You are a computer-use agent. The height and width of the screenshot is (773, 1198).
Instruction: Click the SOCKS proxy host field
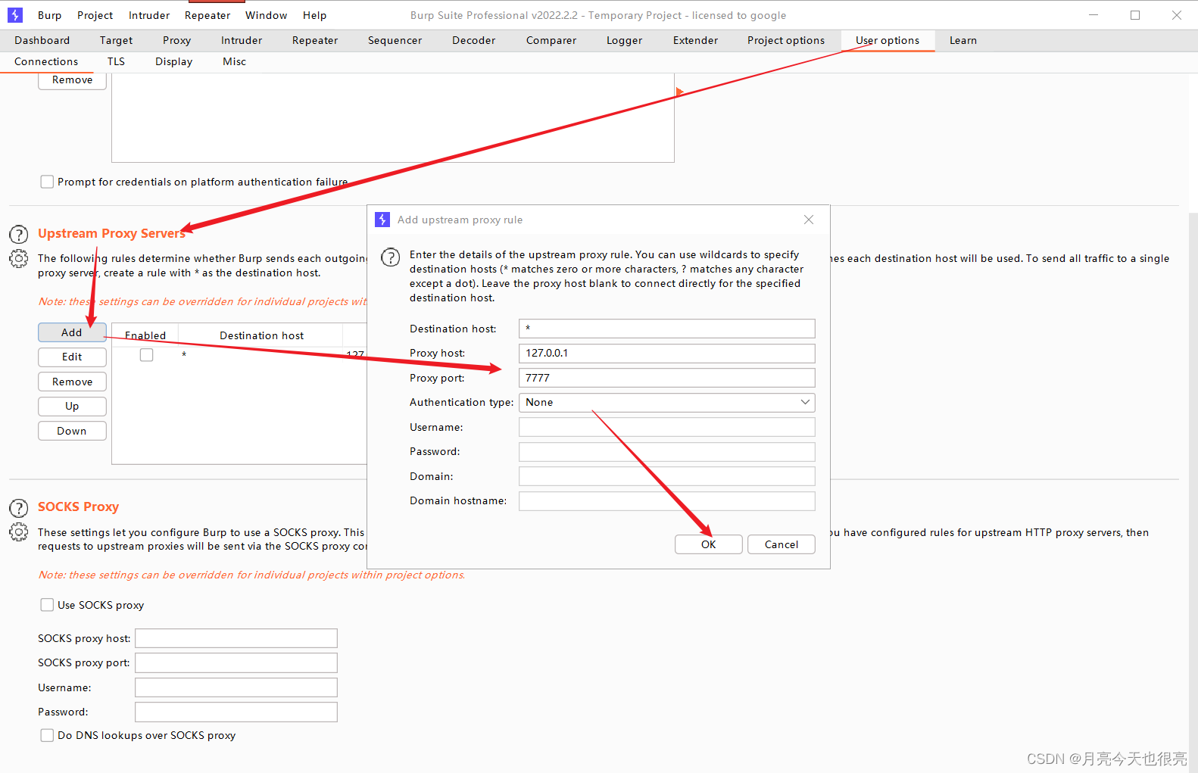tap(236, 638)
